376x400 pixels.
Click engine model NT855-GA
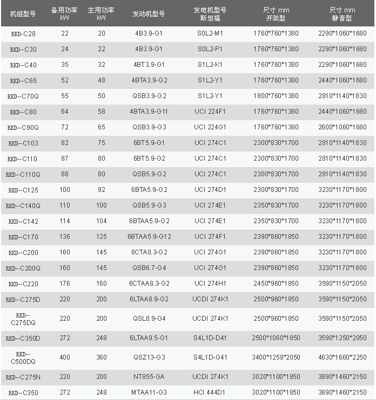(149, 377)
